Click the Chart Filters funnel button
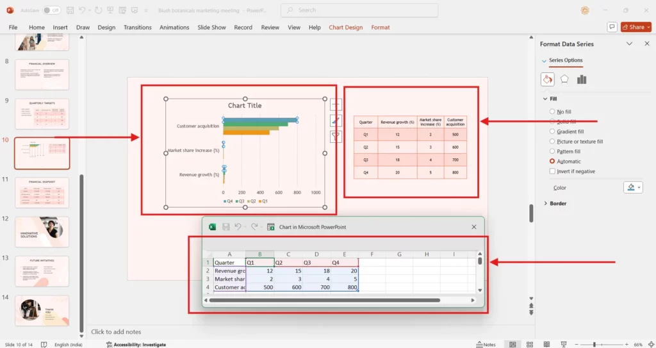This screenshot has height=348, width=656. 336,136
